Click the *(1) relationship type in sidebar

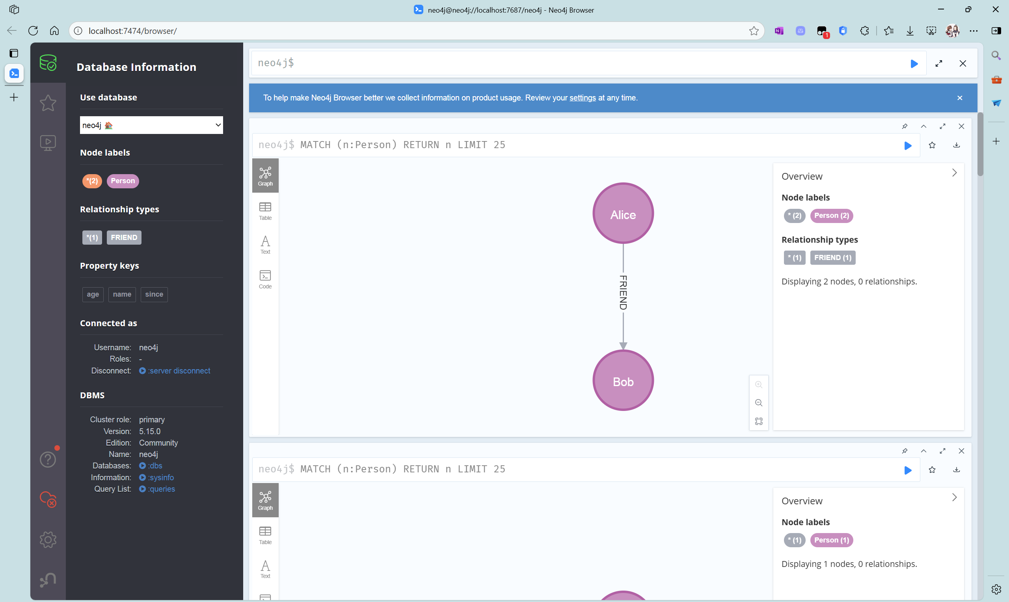pyautogui.click(x=92, y=238)
